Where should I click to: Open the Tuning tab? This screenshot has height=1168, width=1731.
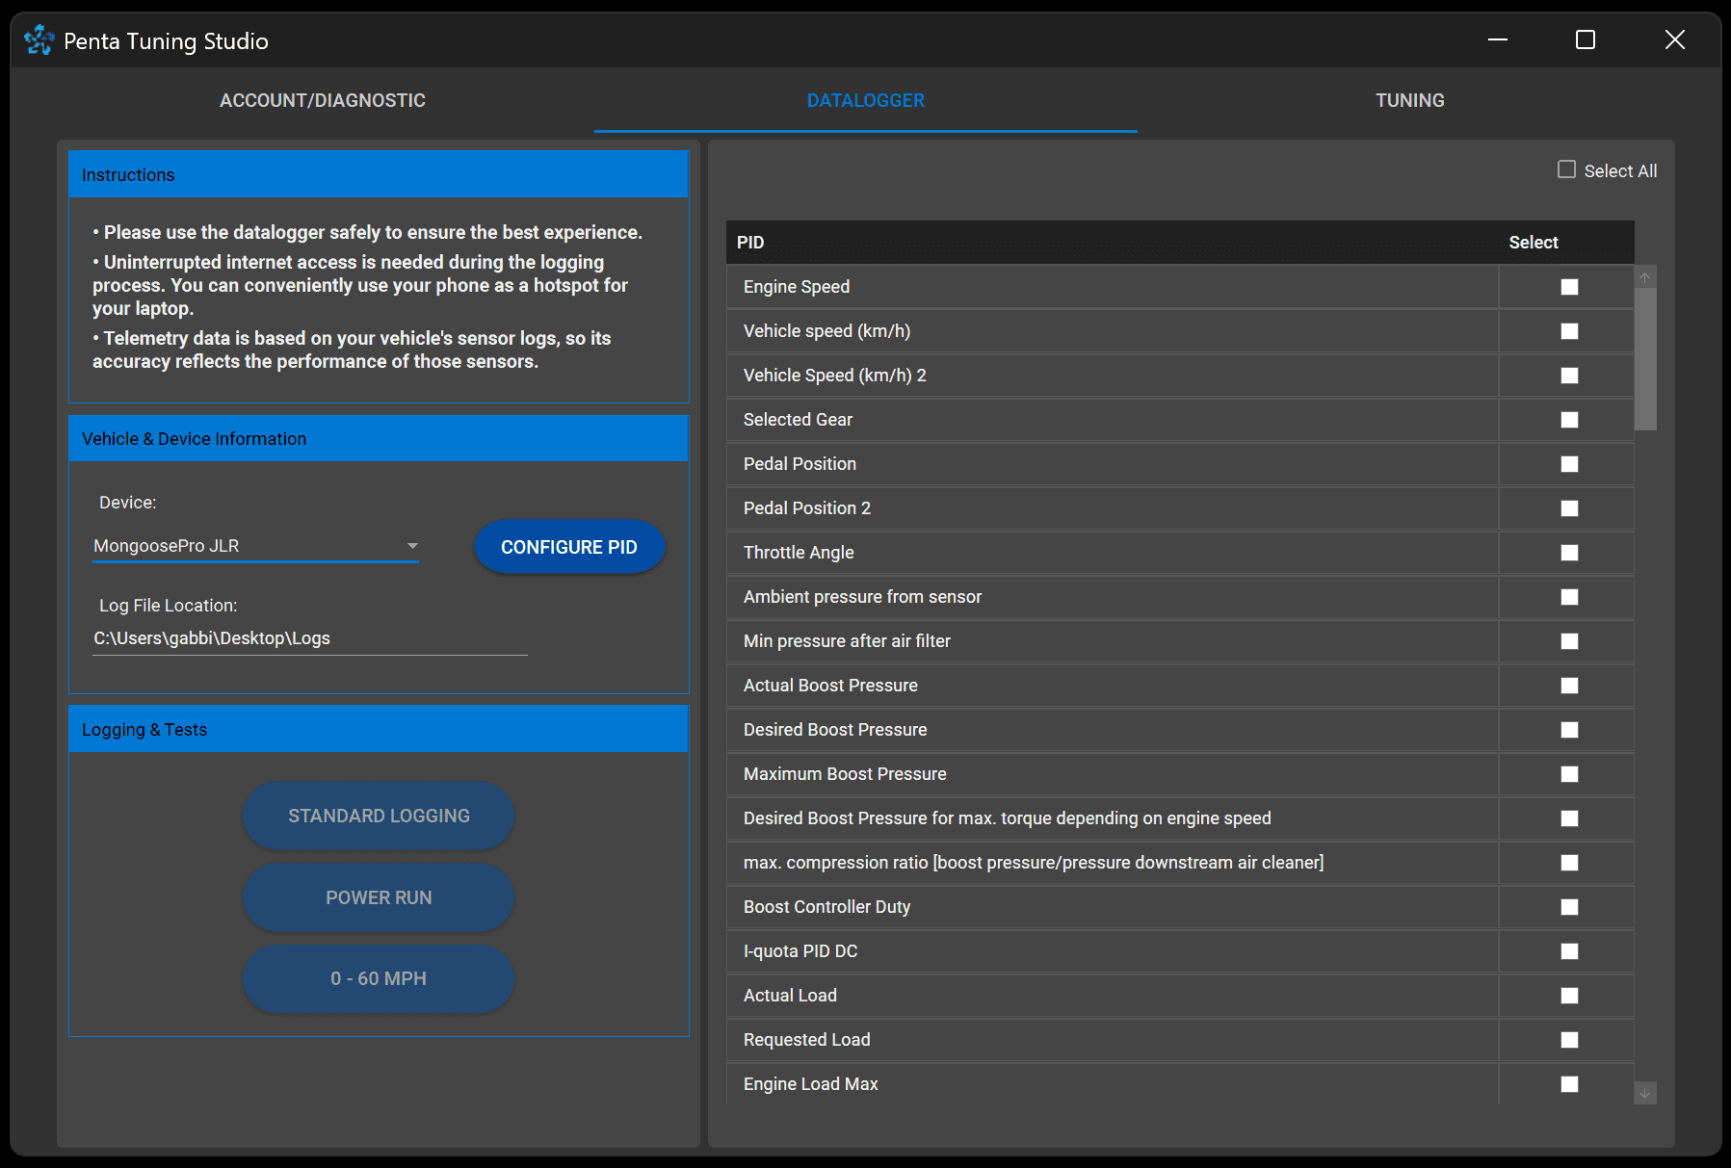[x=1409, y=100]
